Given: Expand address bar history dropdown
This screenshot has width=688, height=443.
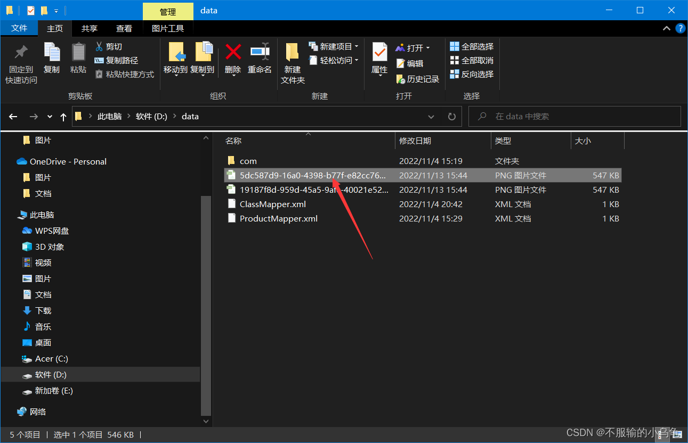Looking at the screenshot, I should pos(431,117).
